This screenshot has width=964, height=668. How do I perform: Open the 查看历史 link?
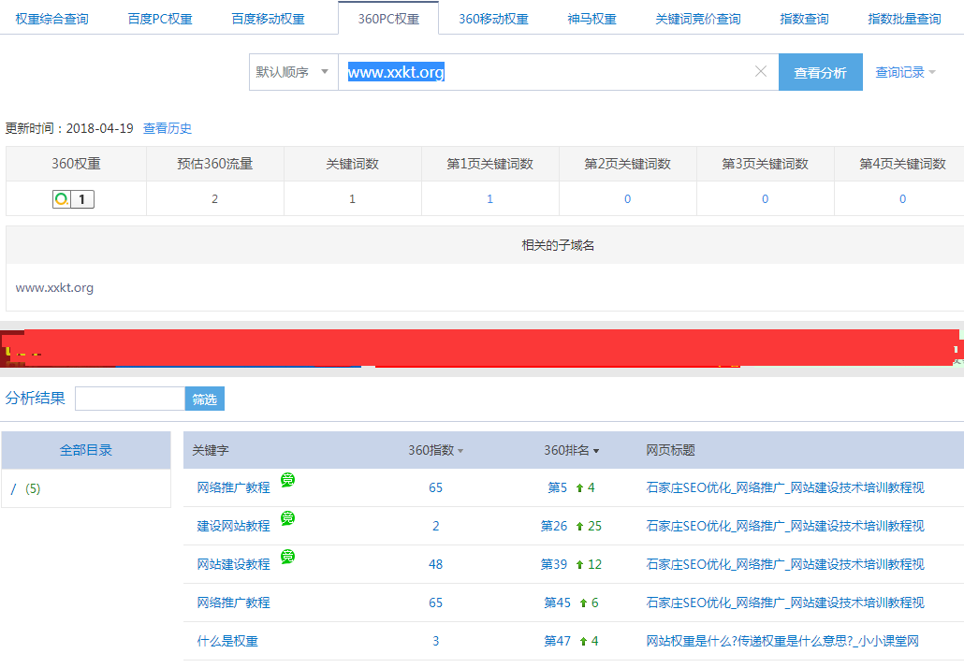click(x=168, y=128)
